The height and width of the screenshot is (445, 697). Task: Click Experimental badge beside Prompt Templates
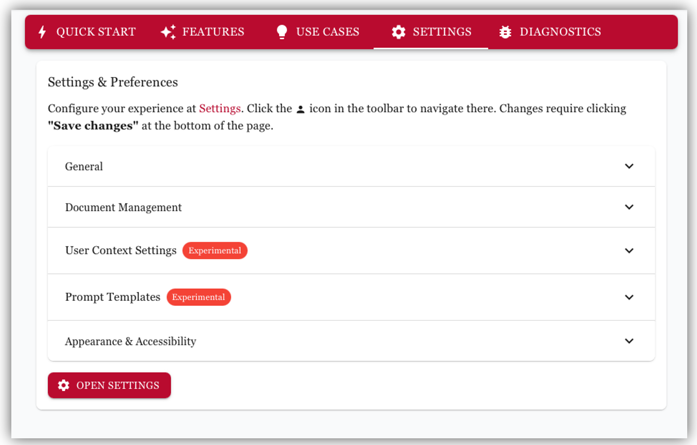tap(198, 297)
